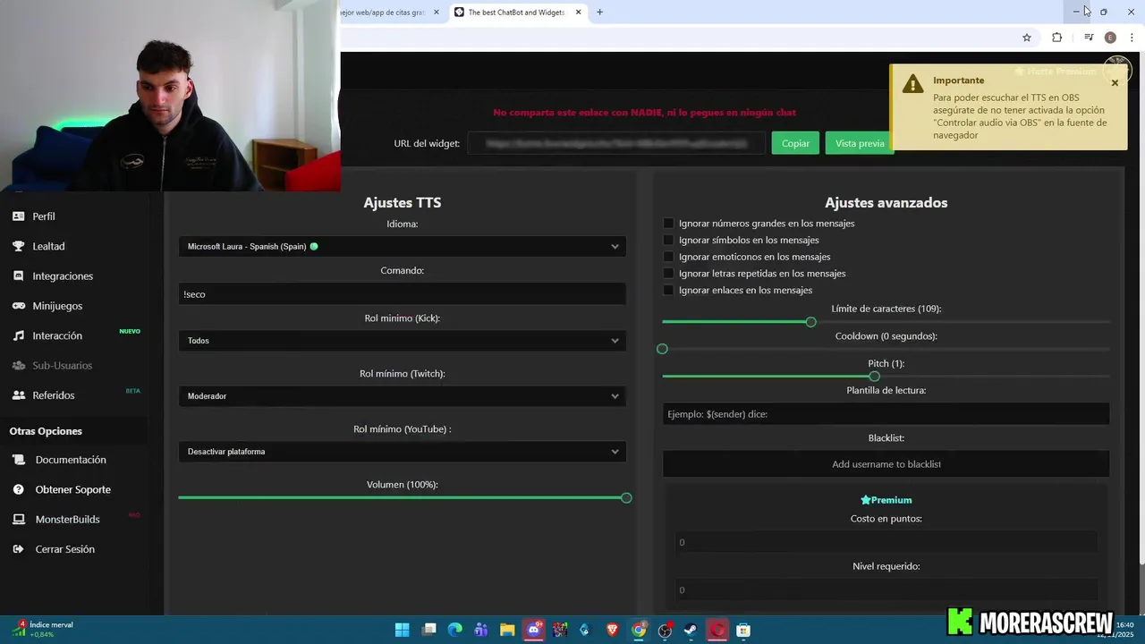The width and height of the screenshot is (1145, 644).
Task: Open the media control icon in the Chrome toolbar
Action: click(x=1088, y=38)
